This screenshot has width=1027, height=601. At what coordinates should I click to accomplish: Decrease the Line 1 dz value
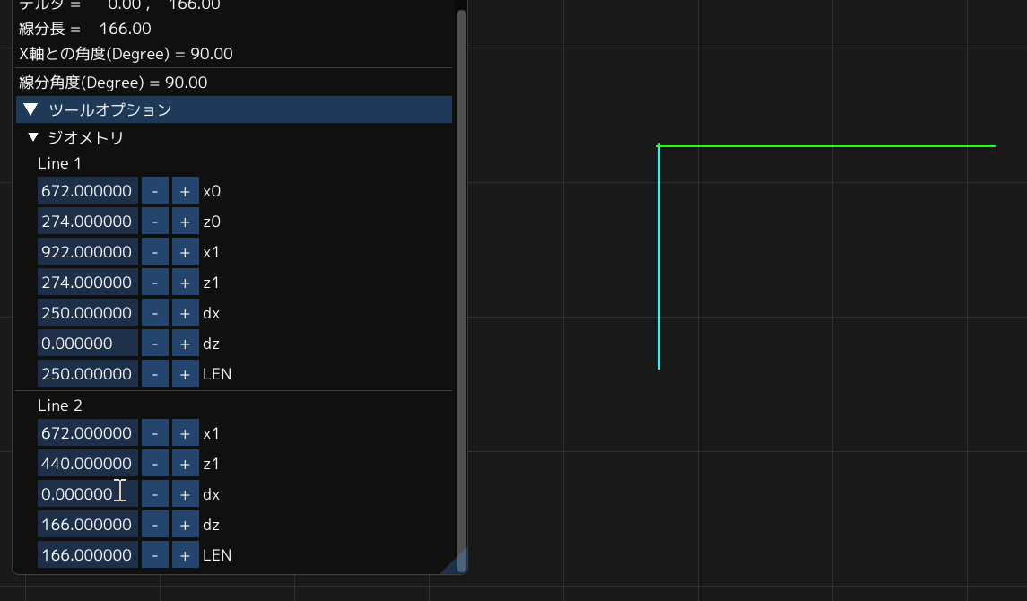tap(155, 343)
